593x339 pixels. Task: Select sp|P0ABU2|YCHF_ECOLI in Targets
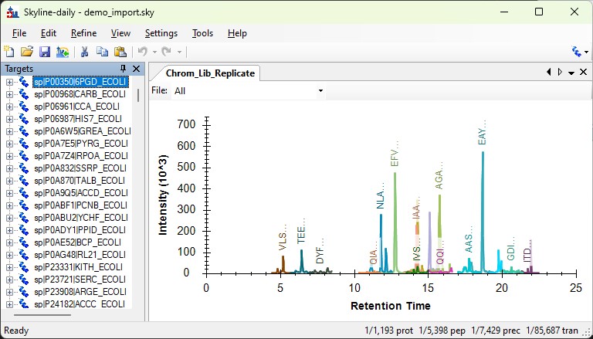(81, 218)
